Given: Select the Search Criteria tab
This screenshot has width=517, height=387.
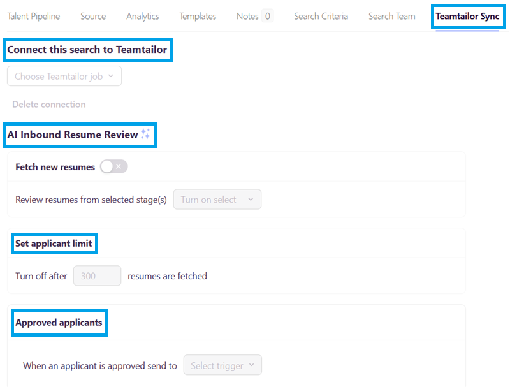Looking at the screenshot, I should 321,16.
